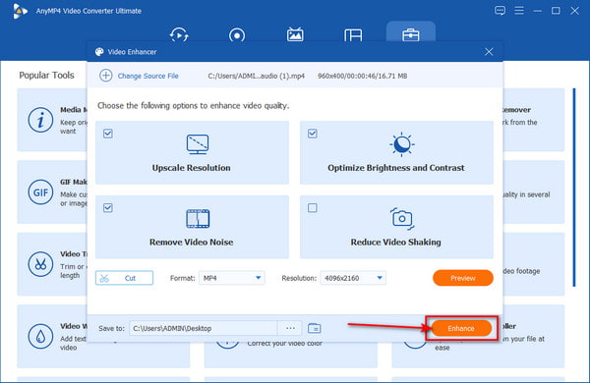The image size is (590, 383).
Task: Click the AnyMP4 app logo
Action: [x=20, y=11]
